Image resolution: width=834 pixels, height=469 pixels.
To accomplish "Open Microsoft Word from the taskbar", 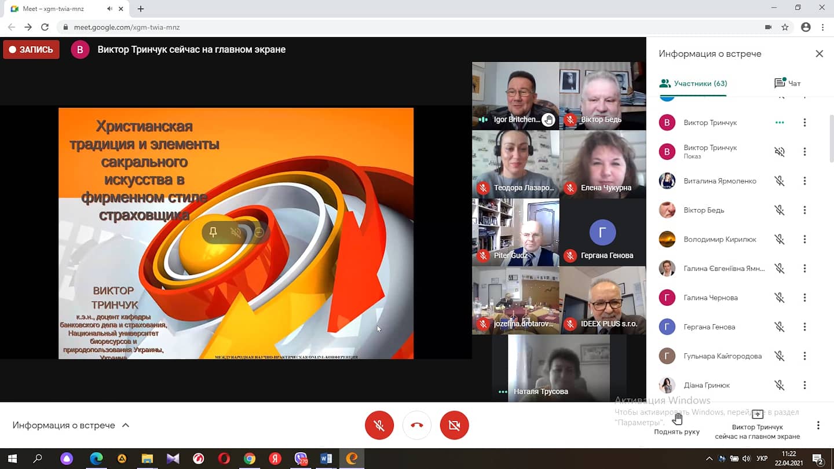I will [x=326, y=459].
